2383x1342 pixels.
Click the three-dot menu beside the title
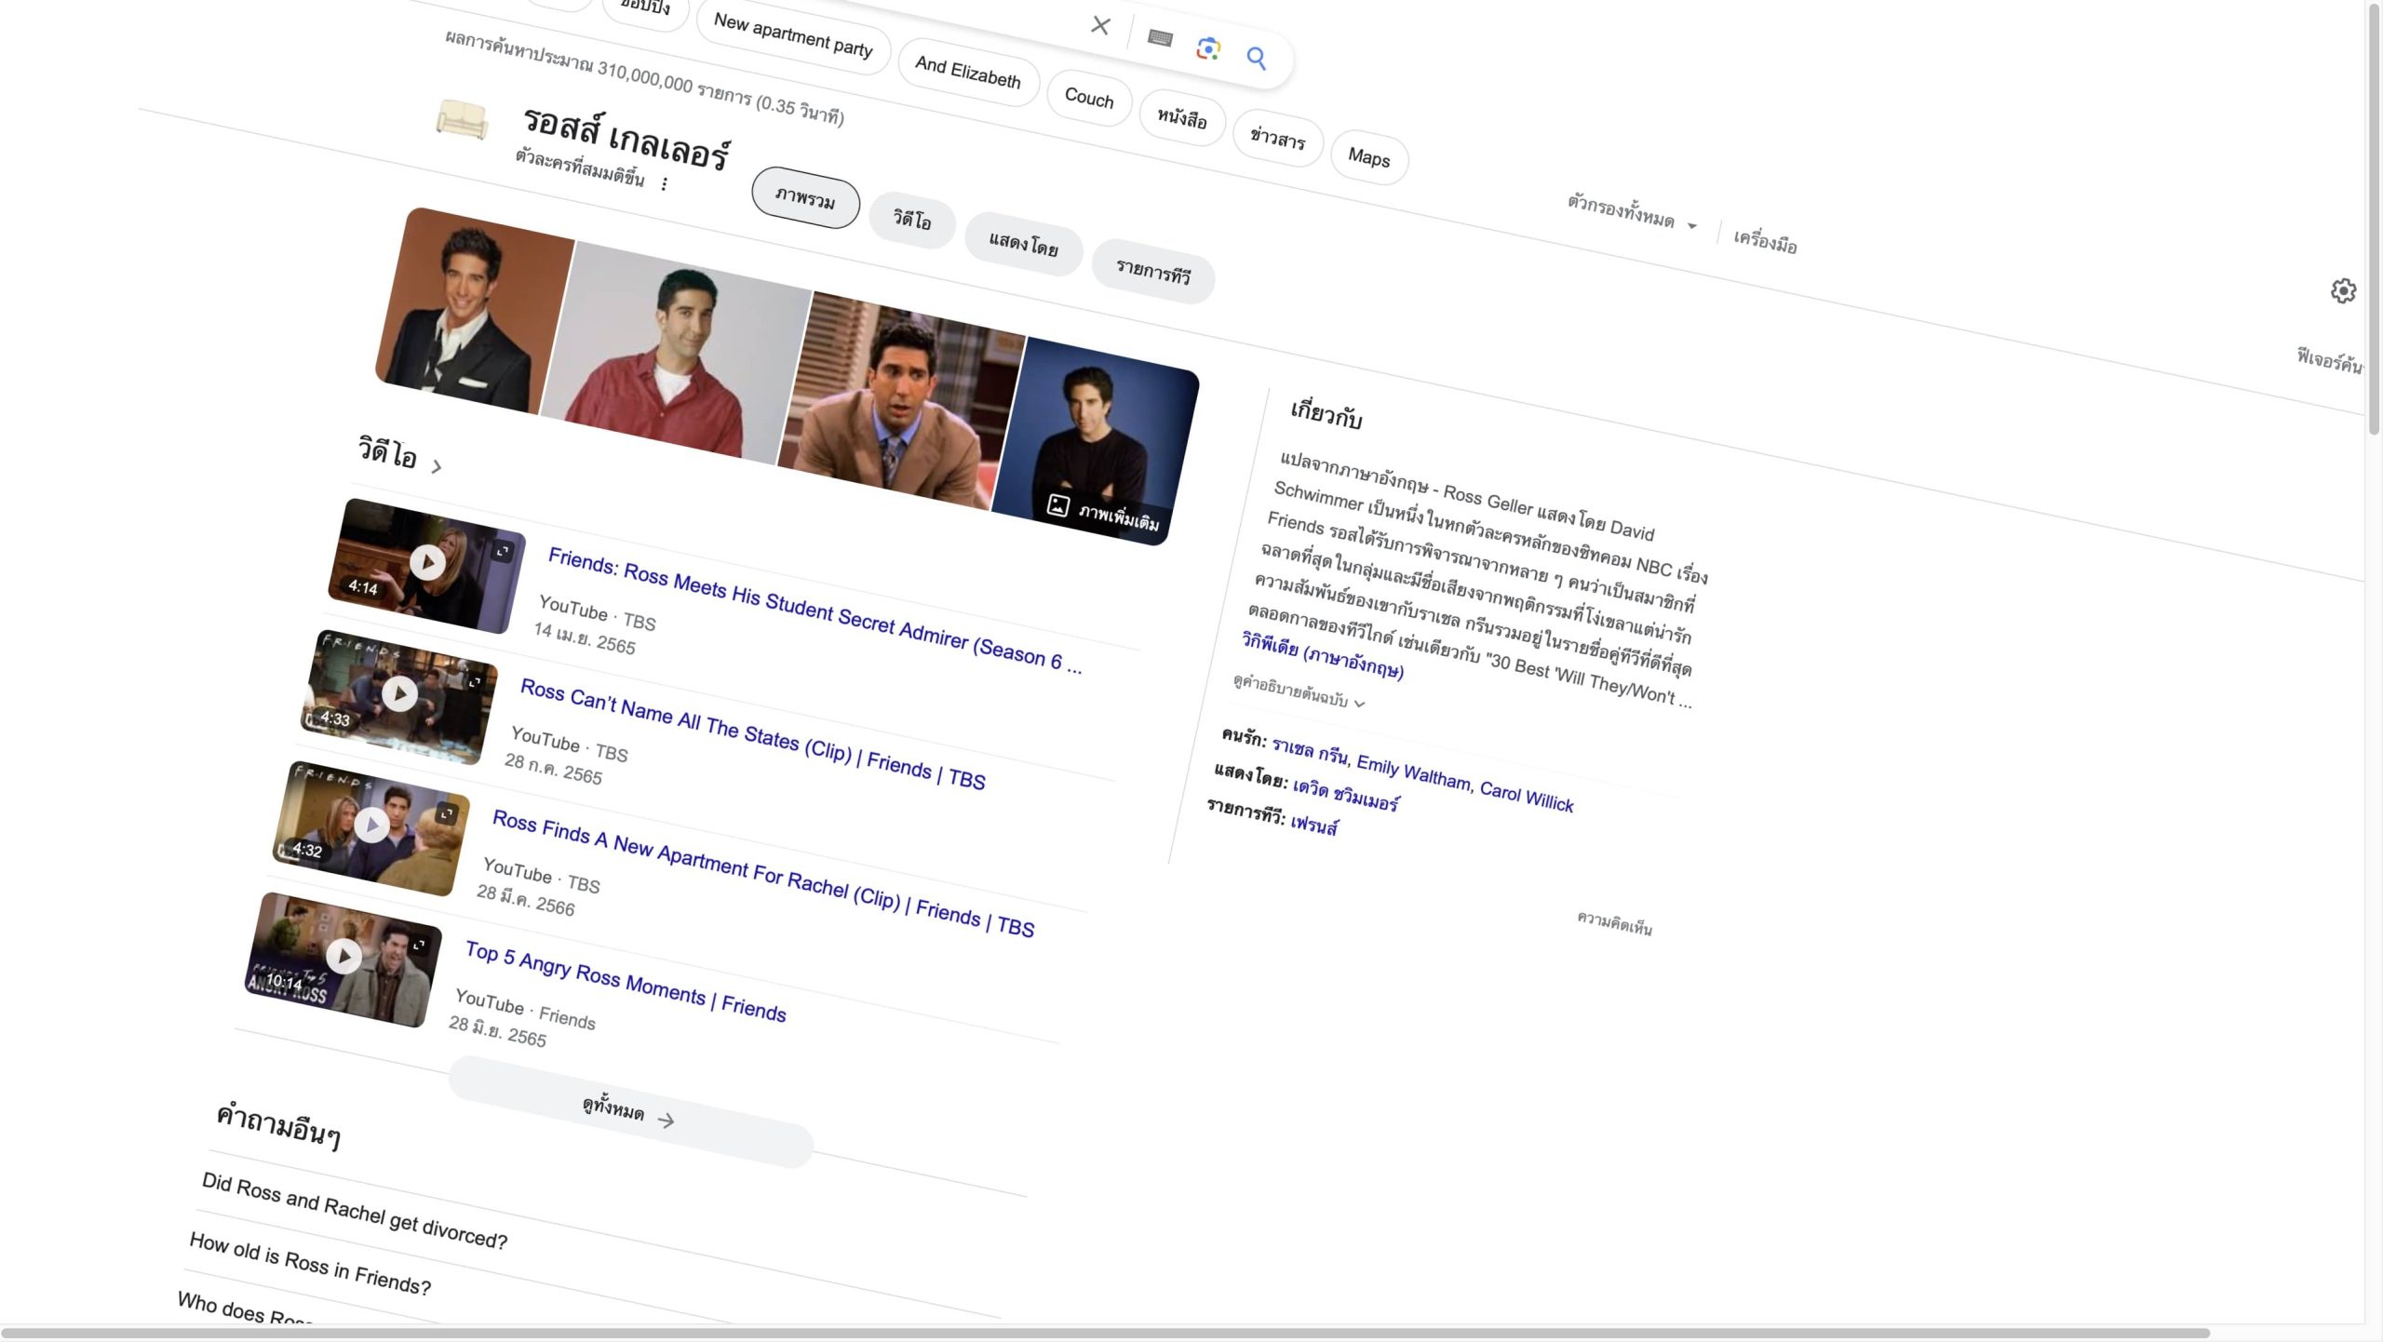coord(664,184)
